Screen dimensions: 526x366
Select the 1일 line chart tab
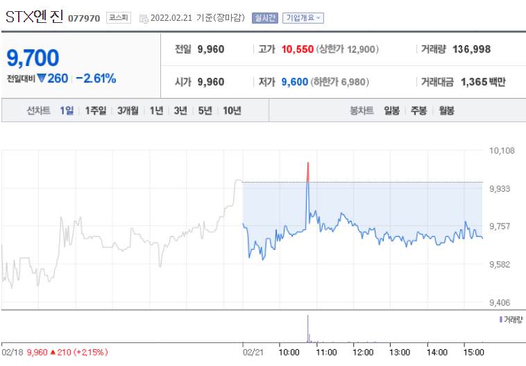pos(67,110)
